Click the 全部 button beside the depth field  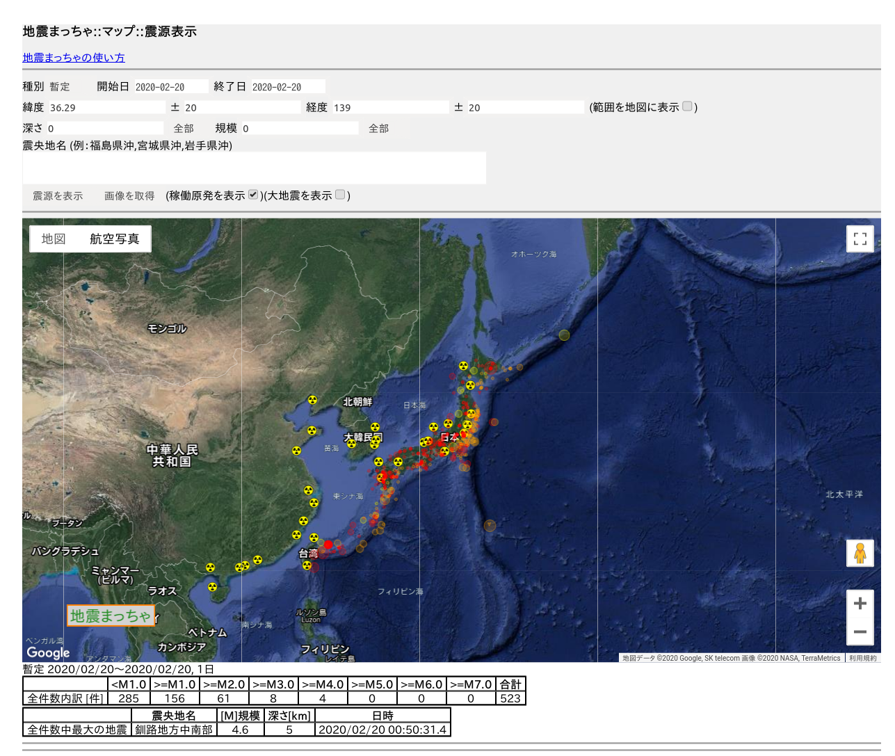pyautogui.click(x=184, y=129)
